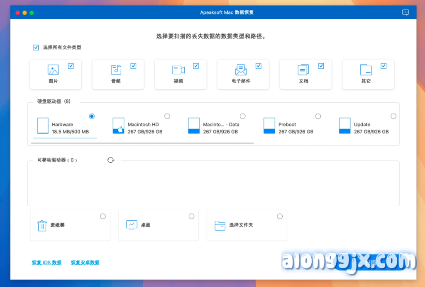Uncheck the 视频 file type checkbox

(196, 66)
